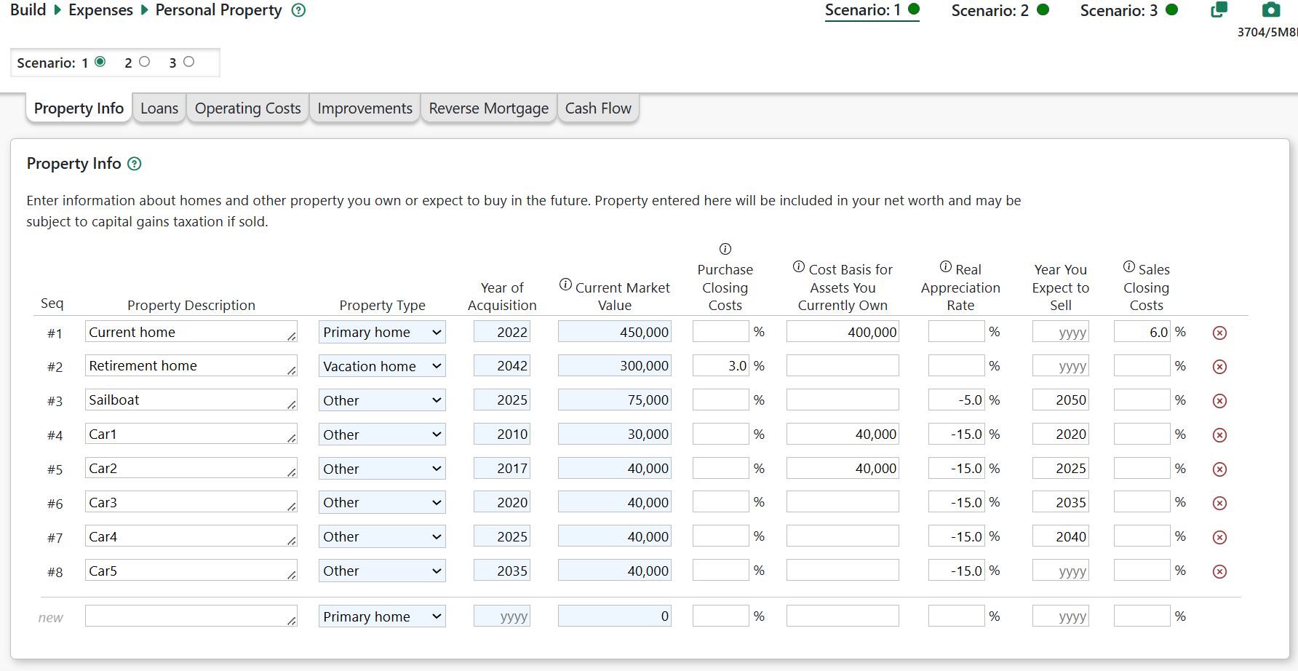Click the help icon beside Property Info heading
This screenshot has height=671, width=1298.
pos(135,164)
